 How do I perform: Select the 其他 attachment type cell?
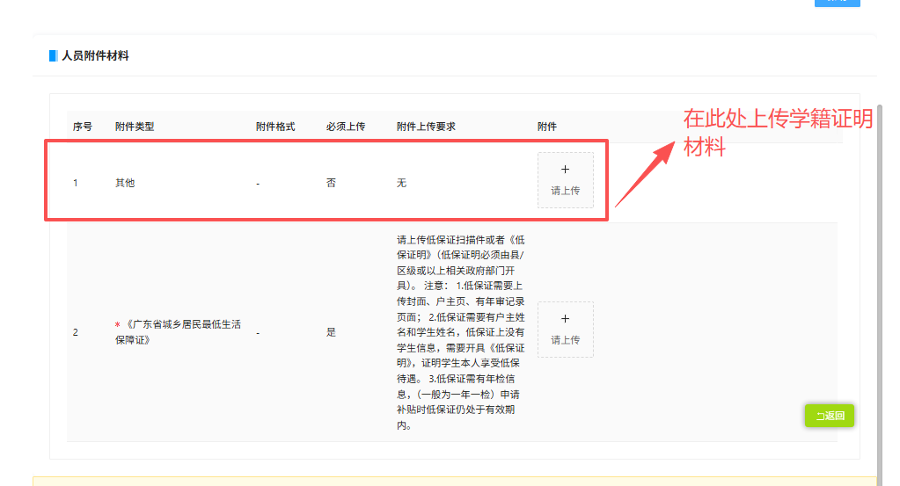click(x=125, y=183)
